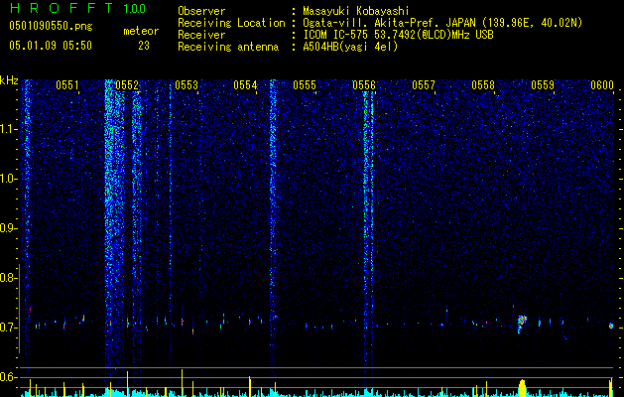The image size is (624, 397).
Task: Click the 0553 time marker
Action: pos(187,85)
